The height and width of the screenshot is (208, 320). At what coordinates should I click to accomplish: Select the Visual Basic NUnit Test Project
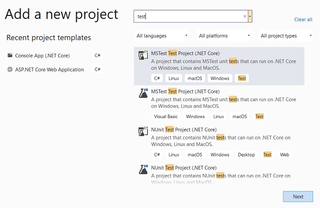(x=219, y=173)
